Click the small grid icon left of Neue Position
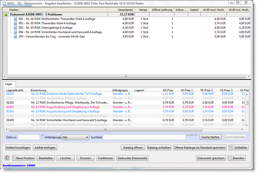The height and width of the screenshot is (173, 257). (7, 158)
